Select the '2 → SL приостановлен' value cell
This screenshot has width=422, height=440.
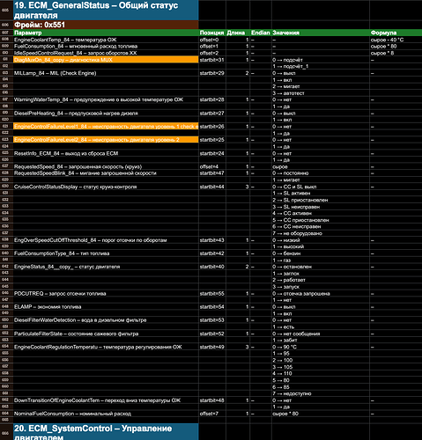[321, 200]
